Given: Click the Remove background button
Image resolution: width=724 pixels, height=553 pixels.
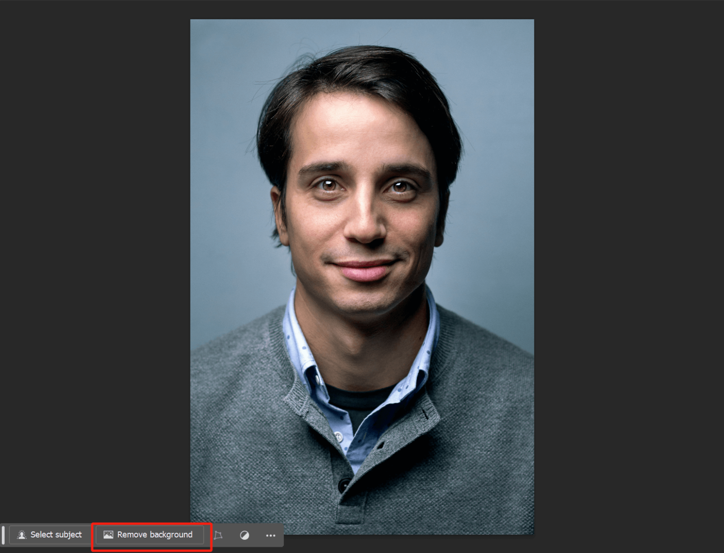Looking at the screenshot, I should click(149, 535).
